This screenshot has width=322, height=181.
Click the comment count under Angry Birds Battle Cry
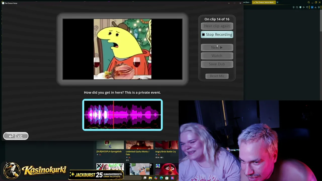(x=162, y=157)
